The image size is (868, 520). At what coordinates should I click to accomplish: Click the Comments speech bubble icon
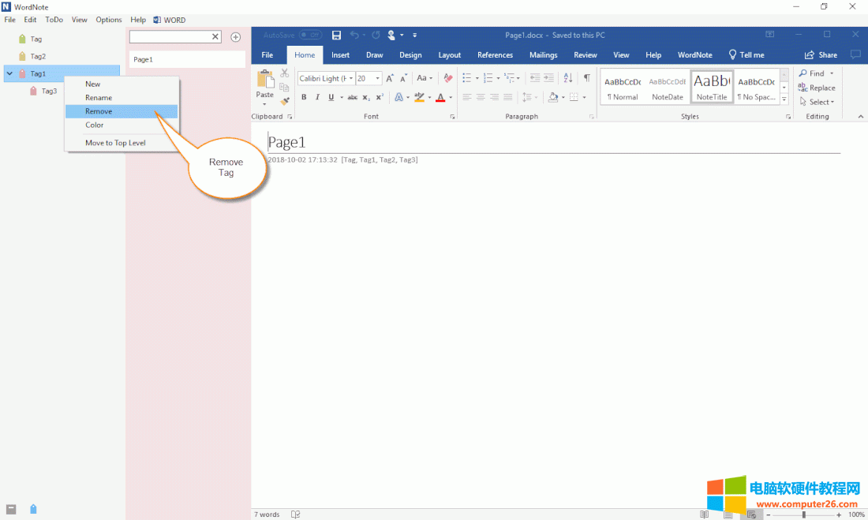[x=855, y=55]
